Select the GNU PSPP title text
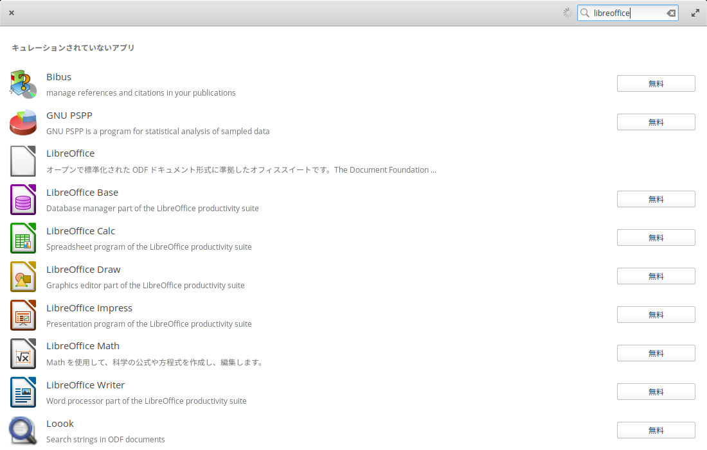The width and height of the screenshot is (707, 450). tap(69, 116)
